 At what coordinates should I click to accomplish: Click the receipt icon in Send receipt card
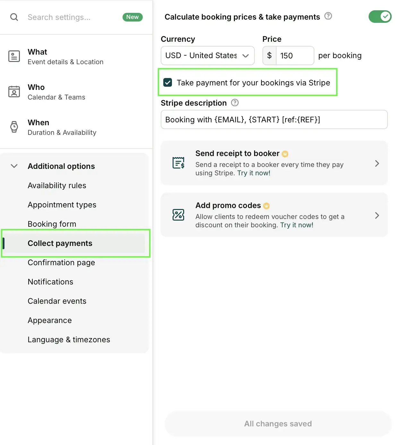(x=178, y=163)
